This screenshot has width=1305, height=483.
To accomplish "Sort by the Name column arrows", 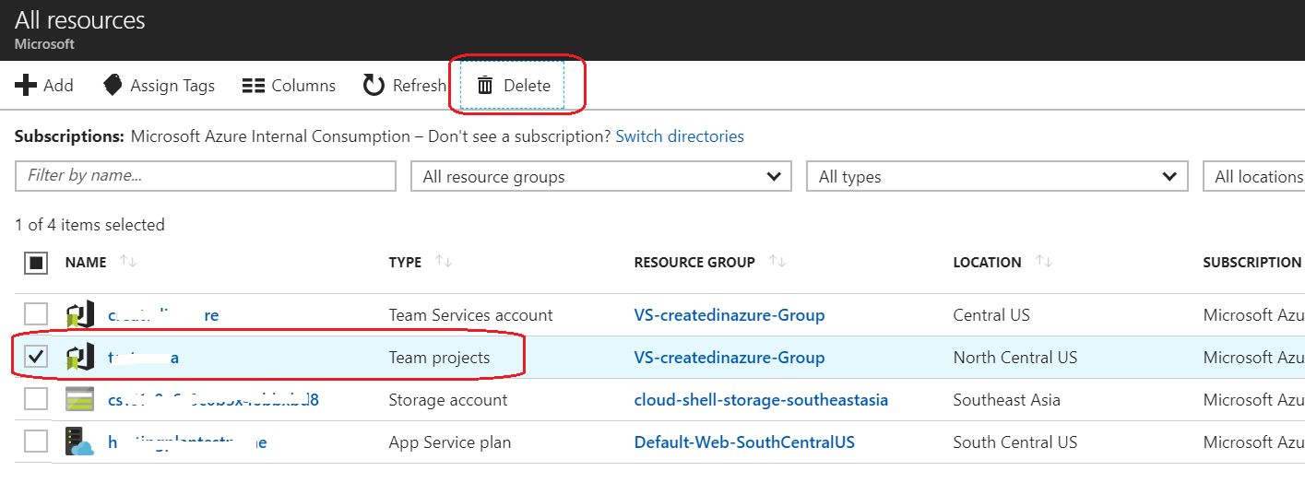I will coord(128,263).
